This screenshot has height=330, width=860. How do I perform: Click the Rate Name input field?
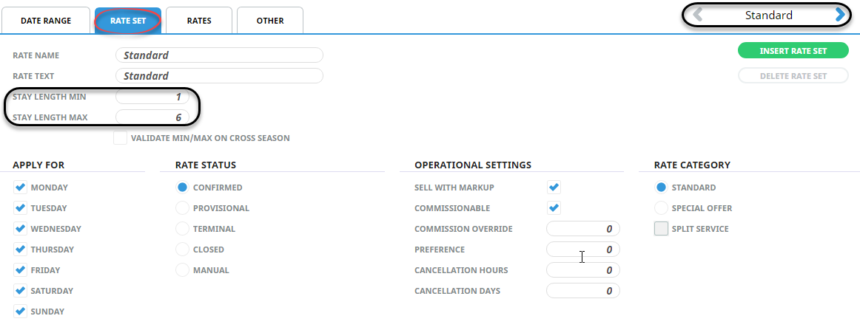pos(219,55)
